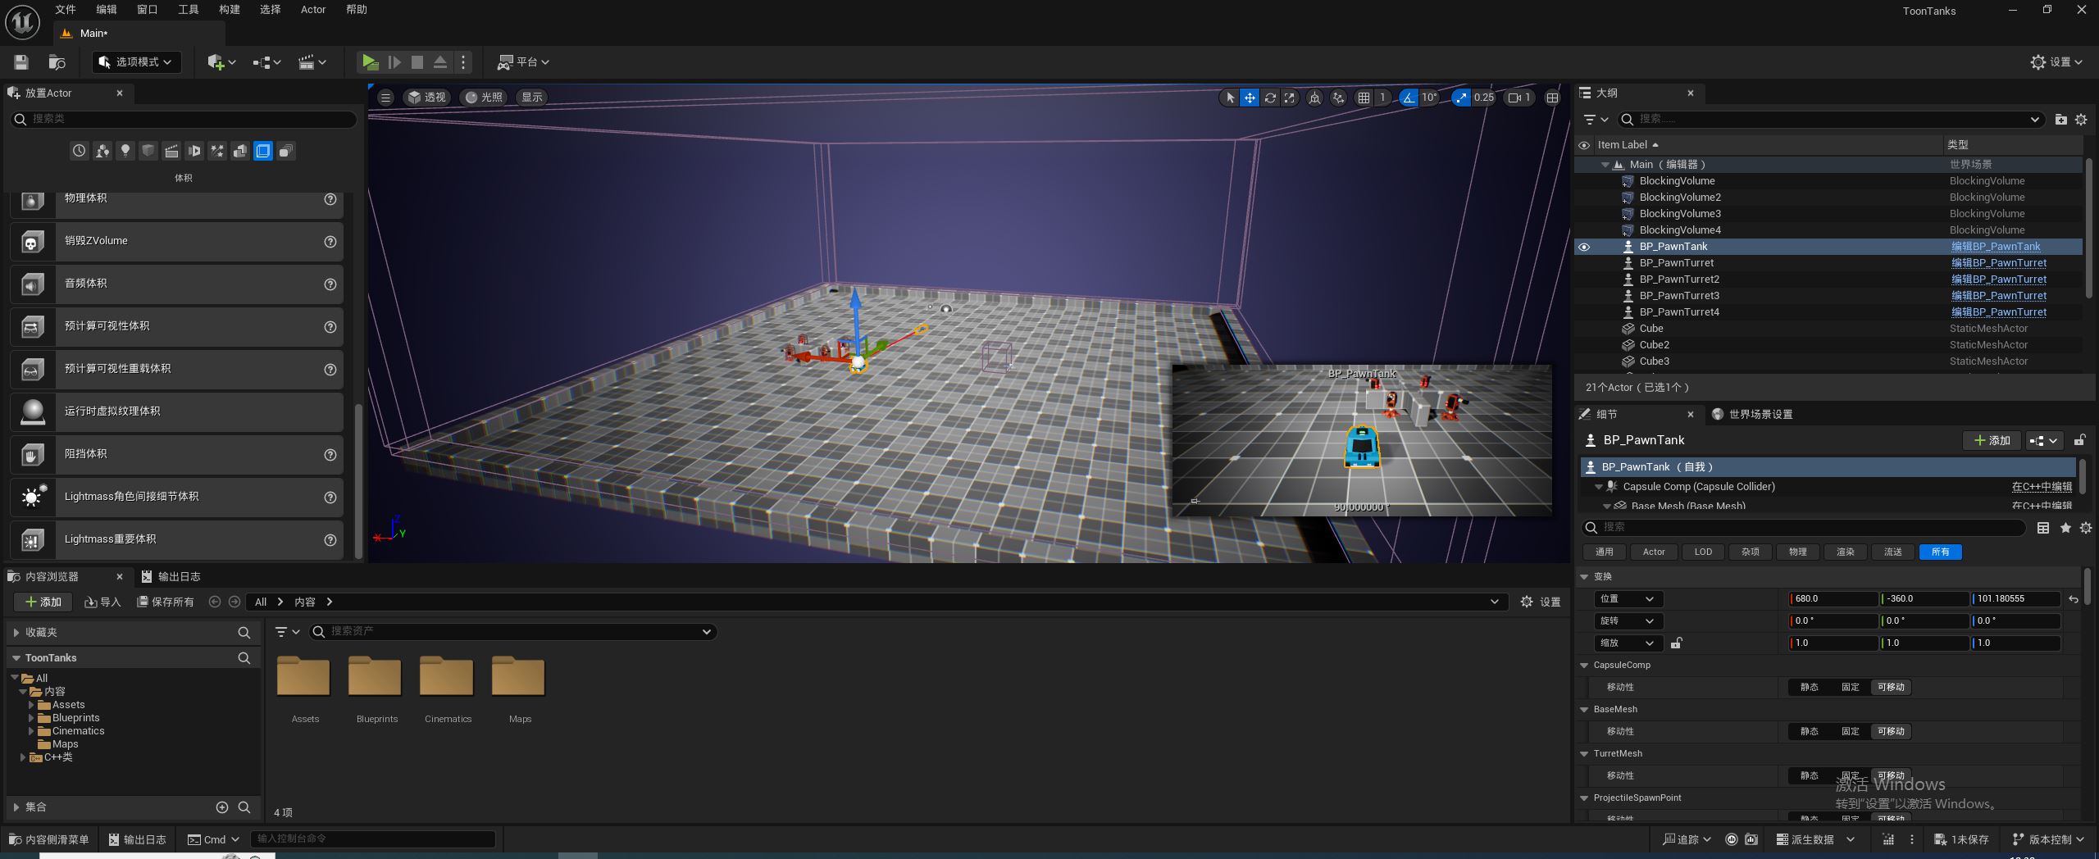
Task: Open the 选项模式 mode dropdown
Action: (136, 62)
